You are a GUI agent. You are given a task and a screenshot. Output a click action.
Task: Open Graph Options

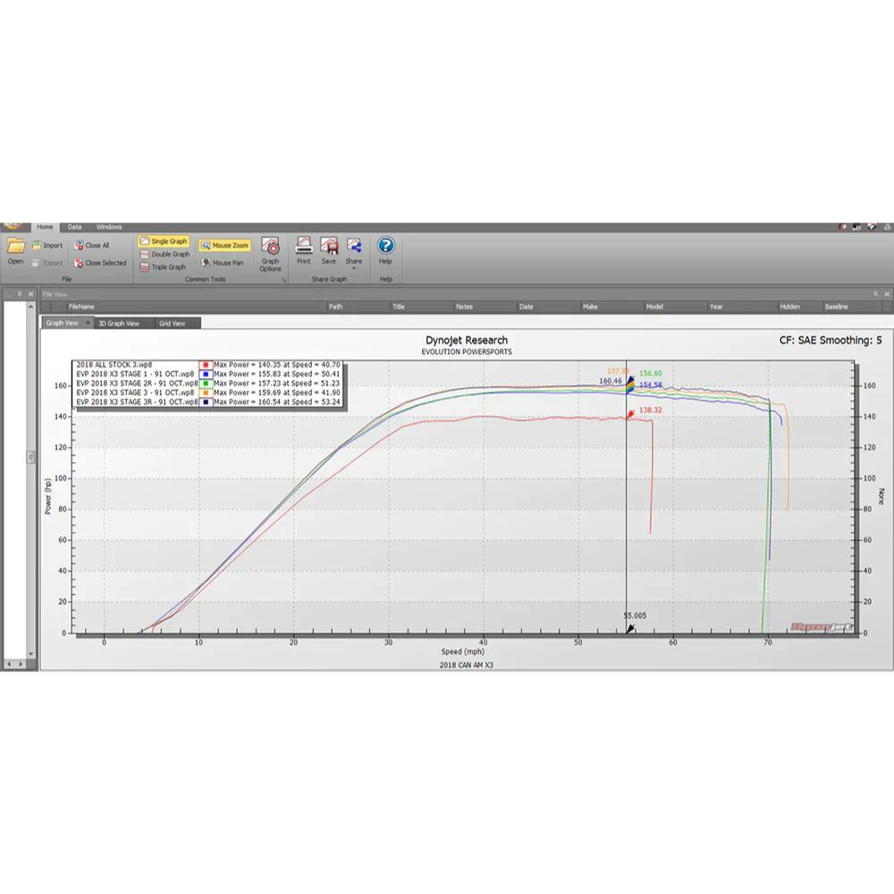point(270,254)
